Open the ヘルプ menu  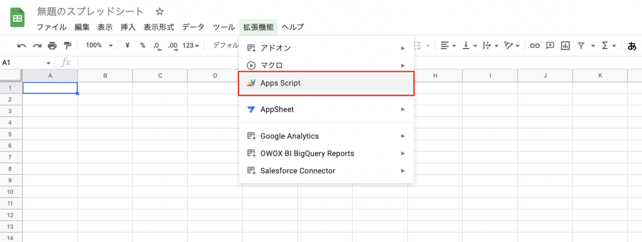click(x=293, y=27)
